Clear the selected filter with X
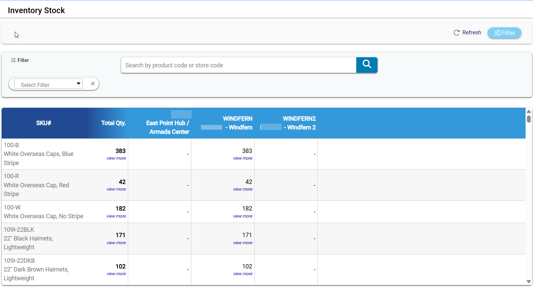 click(x=93, y=84)
